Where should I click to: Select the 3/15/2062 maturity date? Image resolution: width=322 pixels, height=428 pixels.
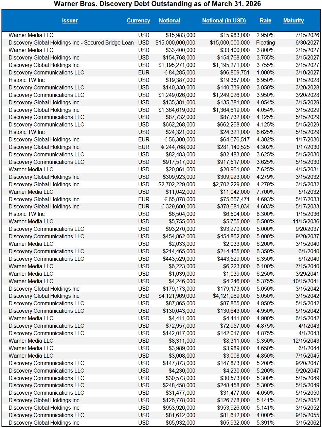308,423
